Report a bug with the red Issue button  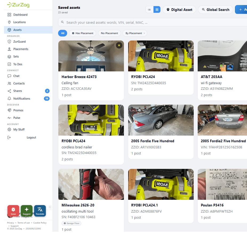(x=13, y=211)
